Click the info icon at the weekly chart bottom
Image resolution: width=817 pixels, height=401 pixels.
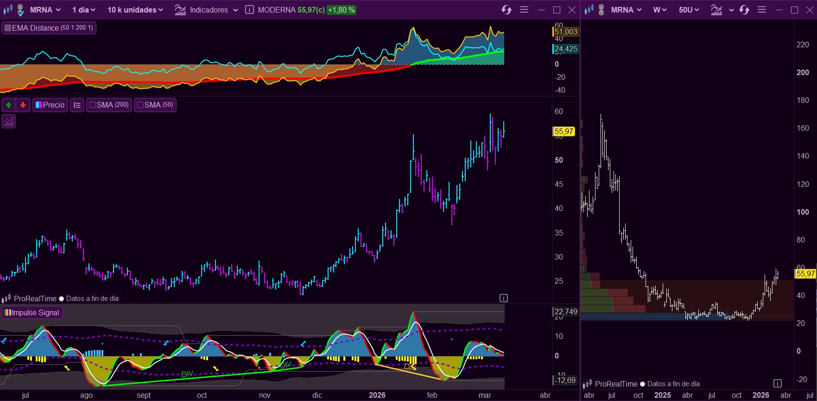[x=778, y=383]
